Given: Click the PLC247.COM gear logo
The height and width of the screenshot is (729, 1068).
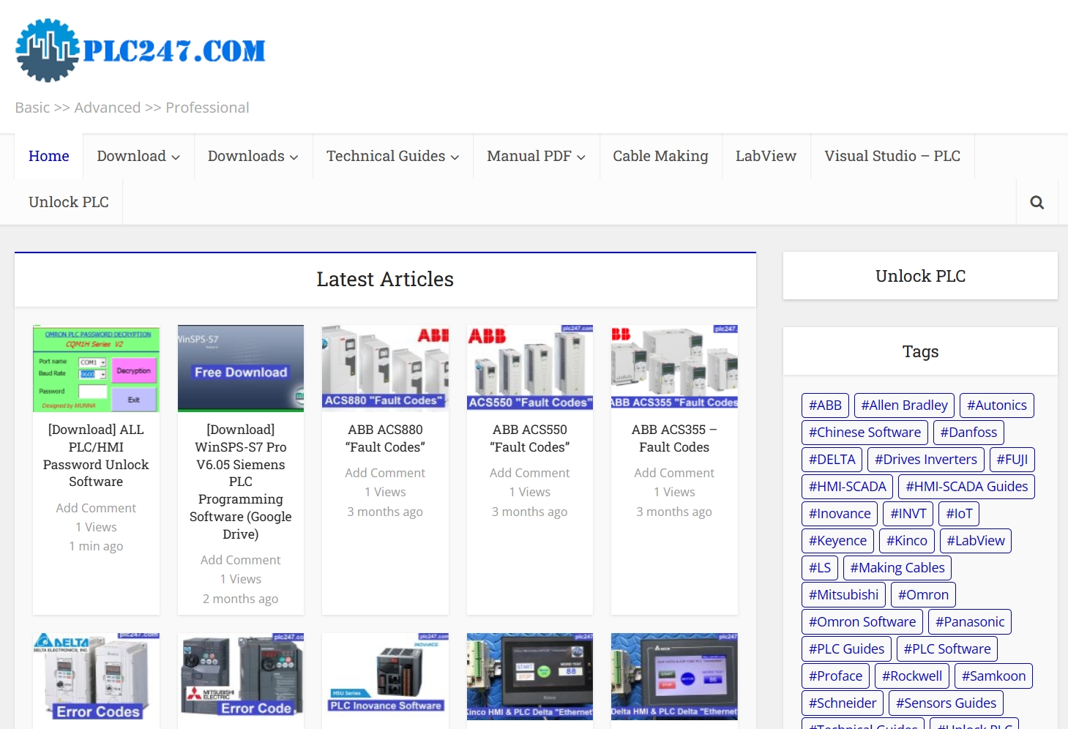Looking at the screenshot, I should click(x=140, y=50).
